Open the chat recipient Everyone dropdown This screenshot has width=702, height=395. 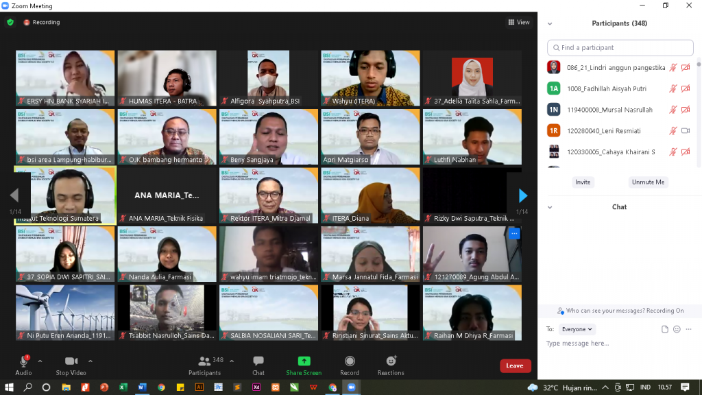[x=577, y=329]
